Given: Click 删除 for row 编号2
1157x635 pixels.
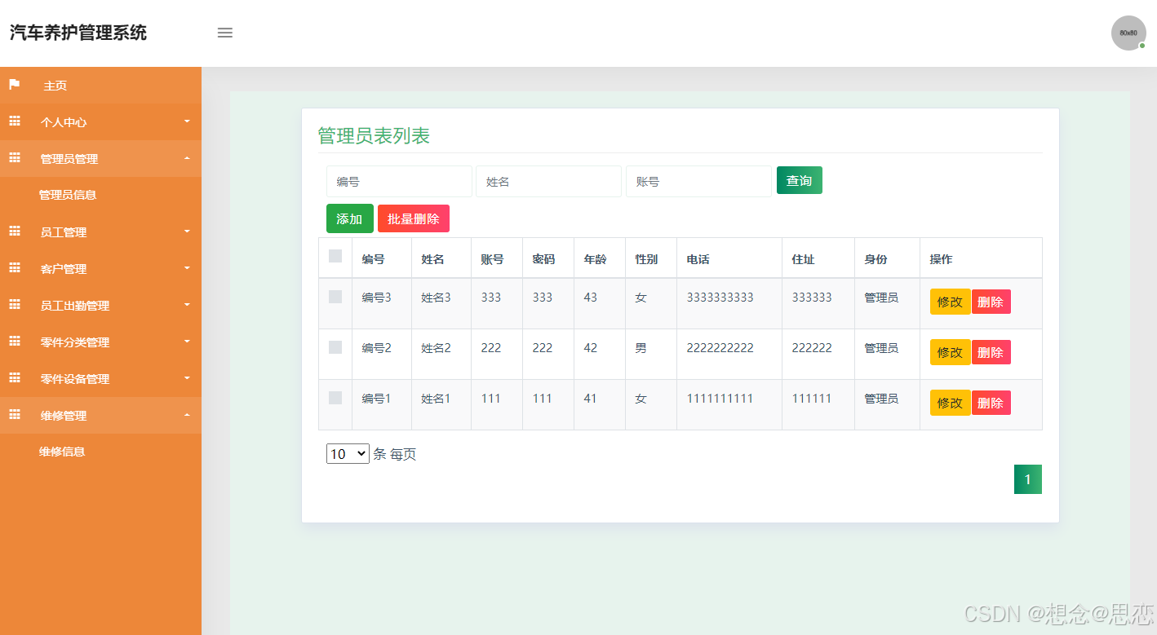Looking at the screenshot, I should pyautogui.click(x=991, y=352).
